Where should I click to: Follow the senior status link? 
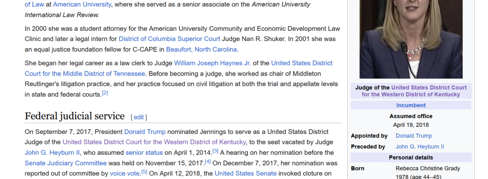pos(144,153)
